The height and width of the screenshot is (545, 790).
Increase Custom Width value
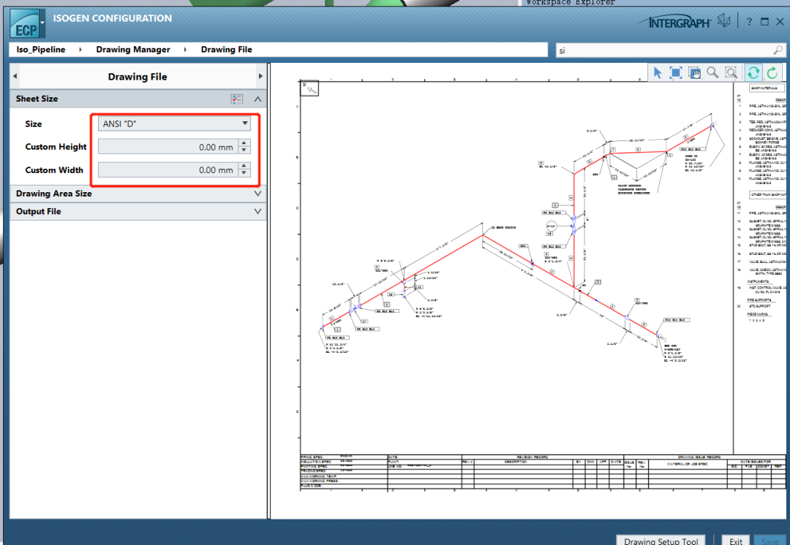244,166
